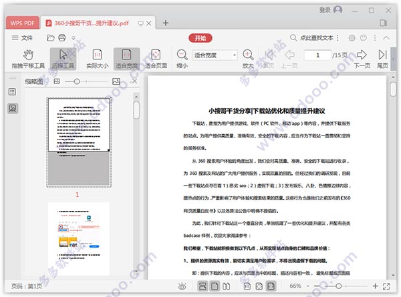Click status bar actual size icon
Screen dimensions: 401x297
point(247,286)
